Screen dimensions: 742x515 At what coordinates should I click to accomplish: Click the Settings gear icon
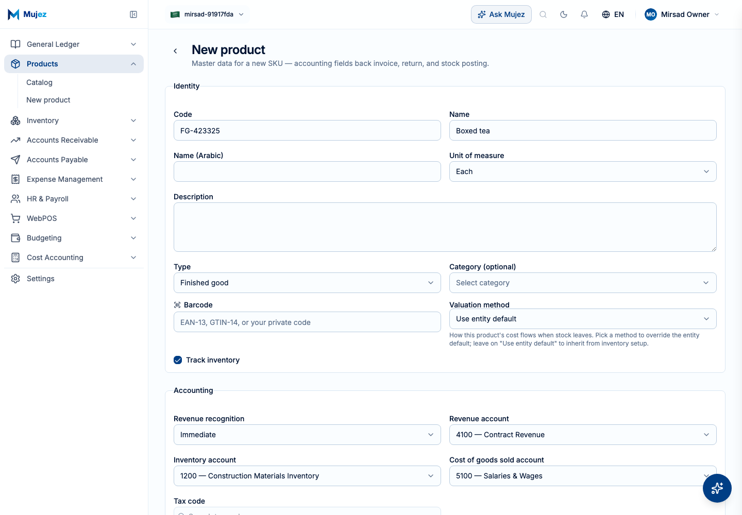[15, 279]
